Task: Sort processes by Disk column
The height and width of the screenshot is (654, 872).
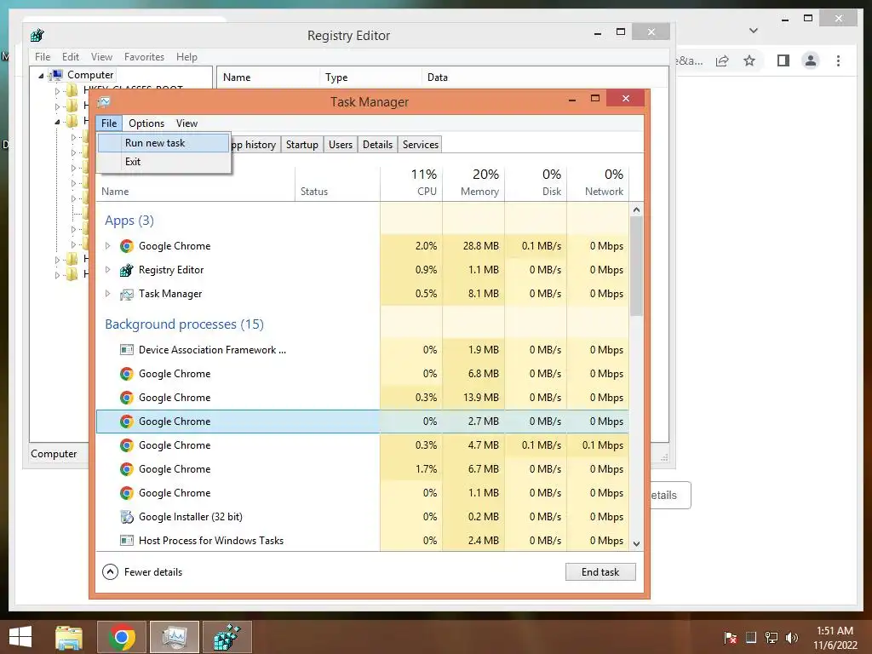Action: pos(536,184)
